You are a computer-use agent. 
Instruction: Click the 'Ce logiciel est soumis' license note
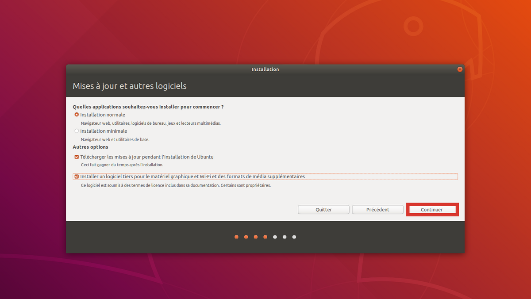(175, 185)
